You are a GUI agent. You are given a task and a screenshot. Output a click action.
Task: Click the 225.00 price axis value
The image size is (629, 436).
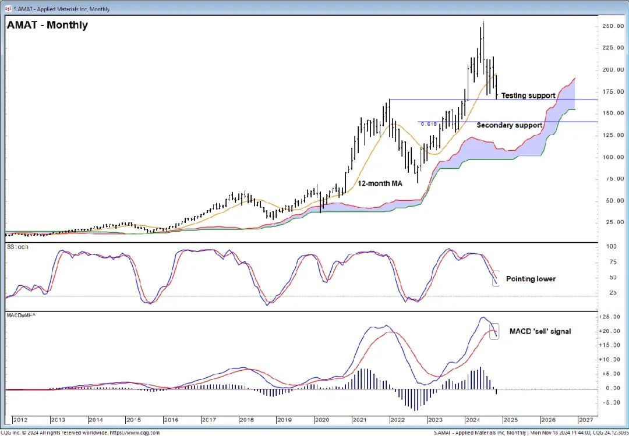pyautogui.click(x=613, y=48)
